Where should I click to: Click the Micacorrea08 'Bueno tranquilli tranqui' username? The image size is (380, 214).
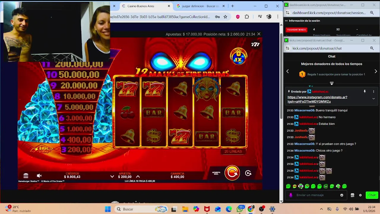[x=304, y=110]
